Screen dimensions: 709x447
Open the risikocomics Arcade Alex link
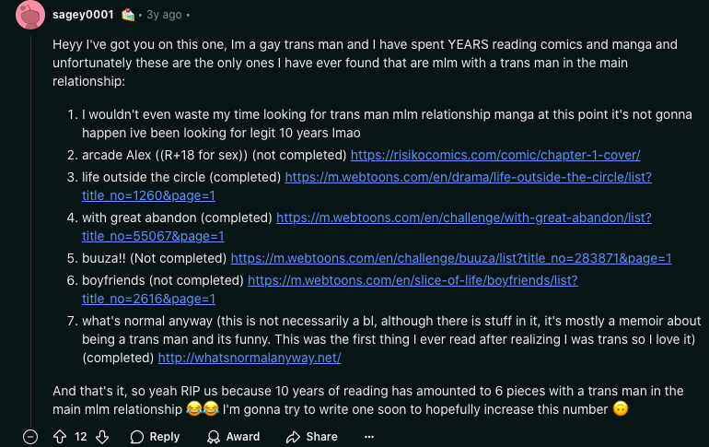point(495,155)
